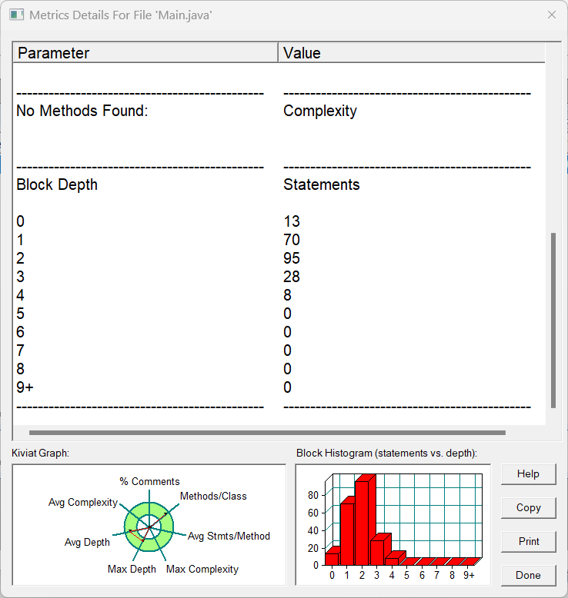The height and width of the screenshot is (598, 568).
Task: Click the histogram bar for depth 1
Action: (347, 534)
